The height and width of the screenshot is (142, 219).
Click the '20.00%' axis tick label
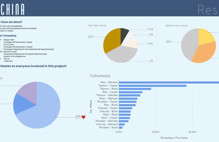[192, 132]
